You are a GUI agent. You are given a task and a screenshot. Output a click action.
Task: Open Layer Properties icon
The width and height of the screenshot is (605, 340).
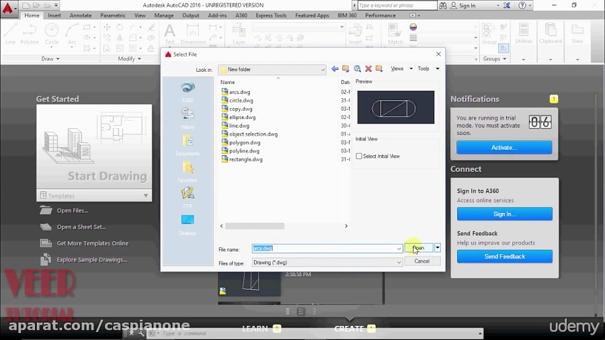[239, 34]
